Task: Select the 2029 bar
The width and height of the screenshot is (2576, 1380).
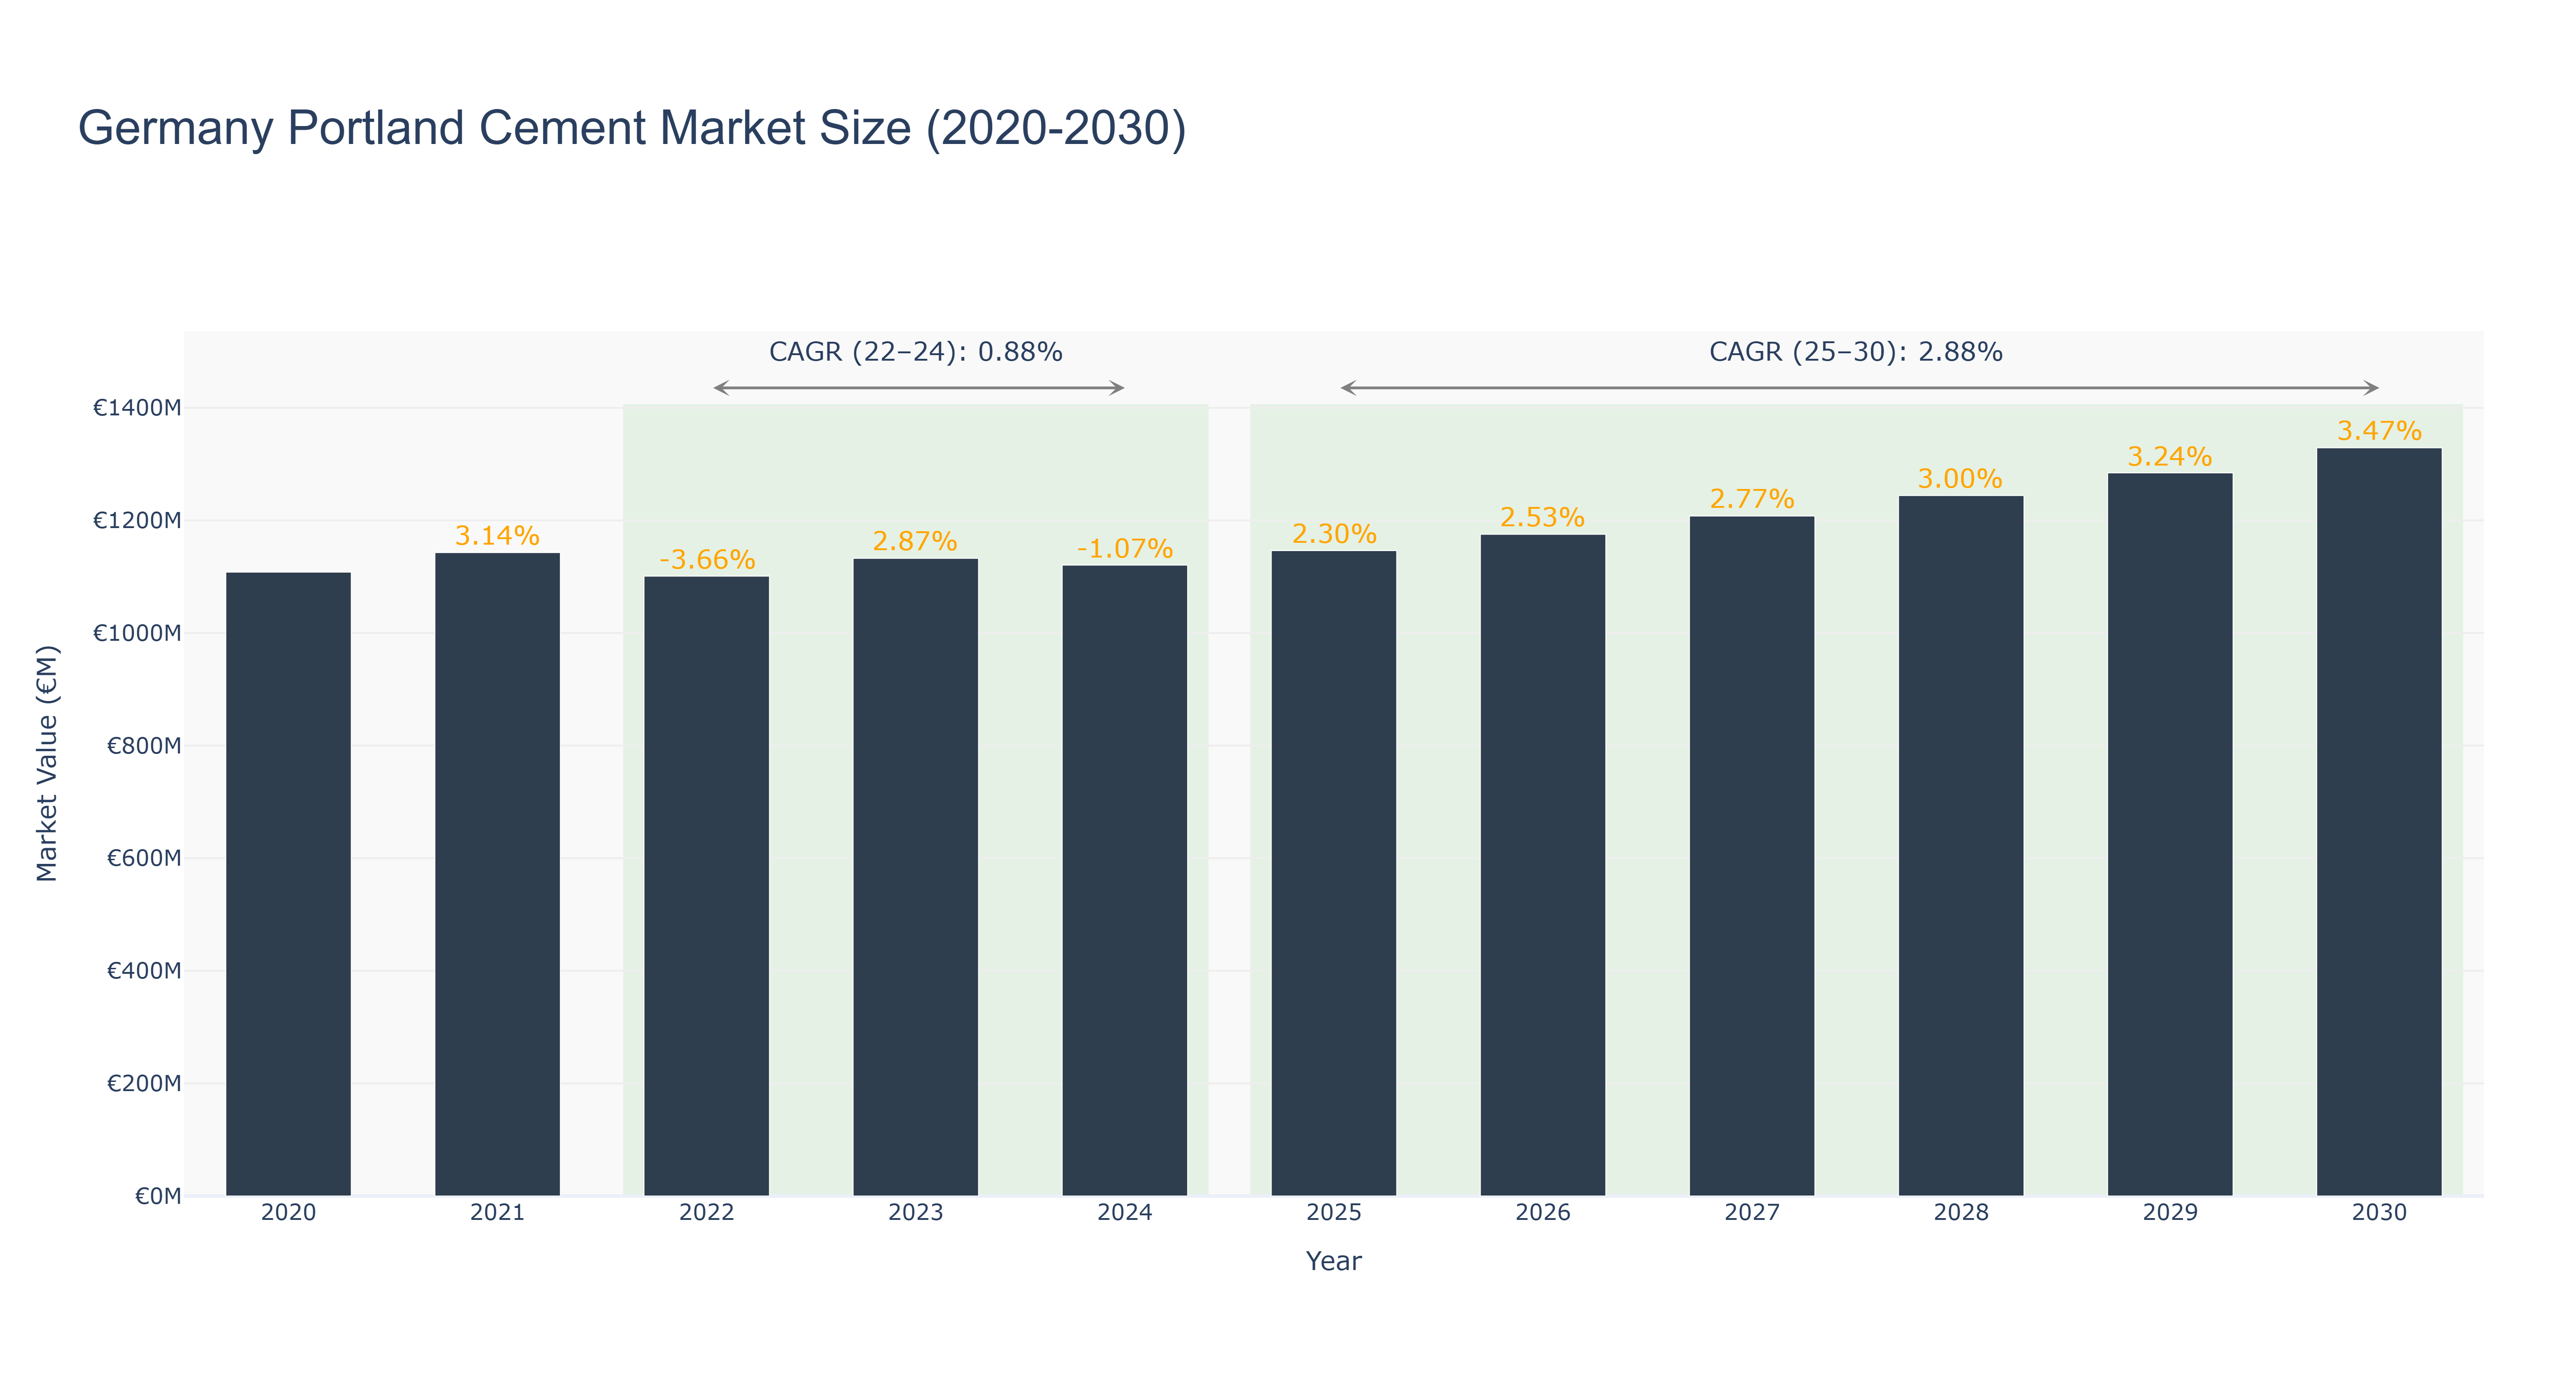Action: (2169, 835)
